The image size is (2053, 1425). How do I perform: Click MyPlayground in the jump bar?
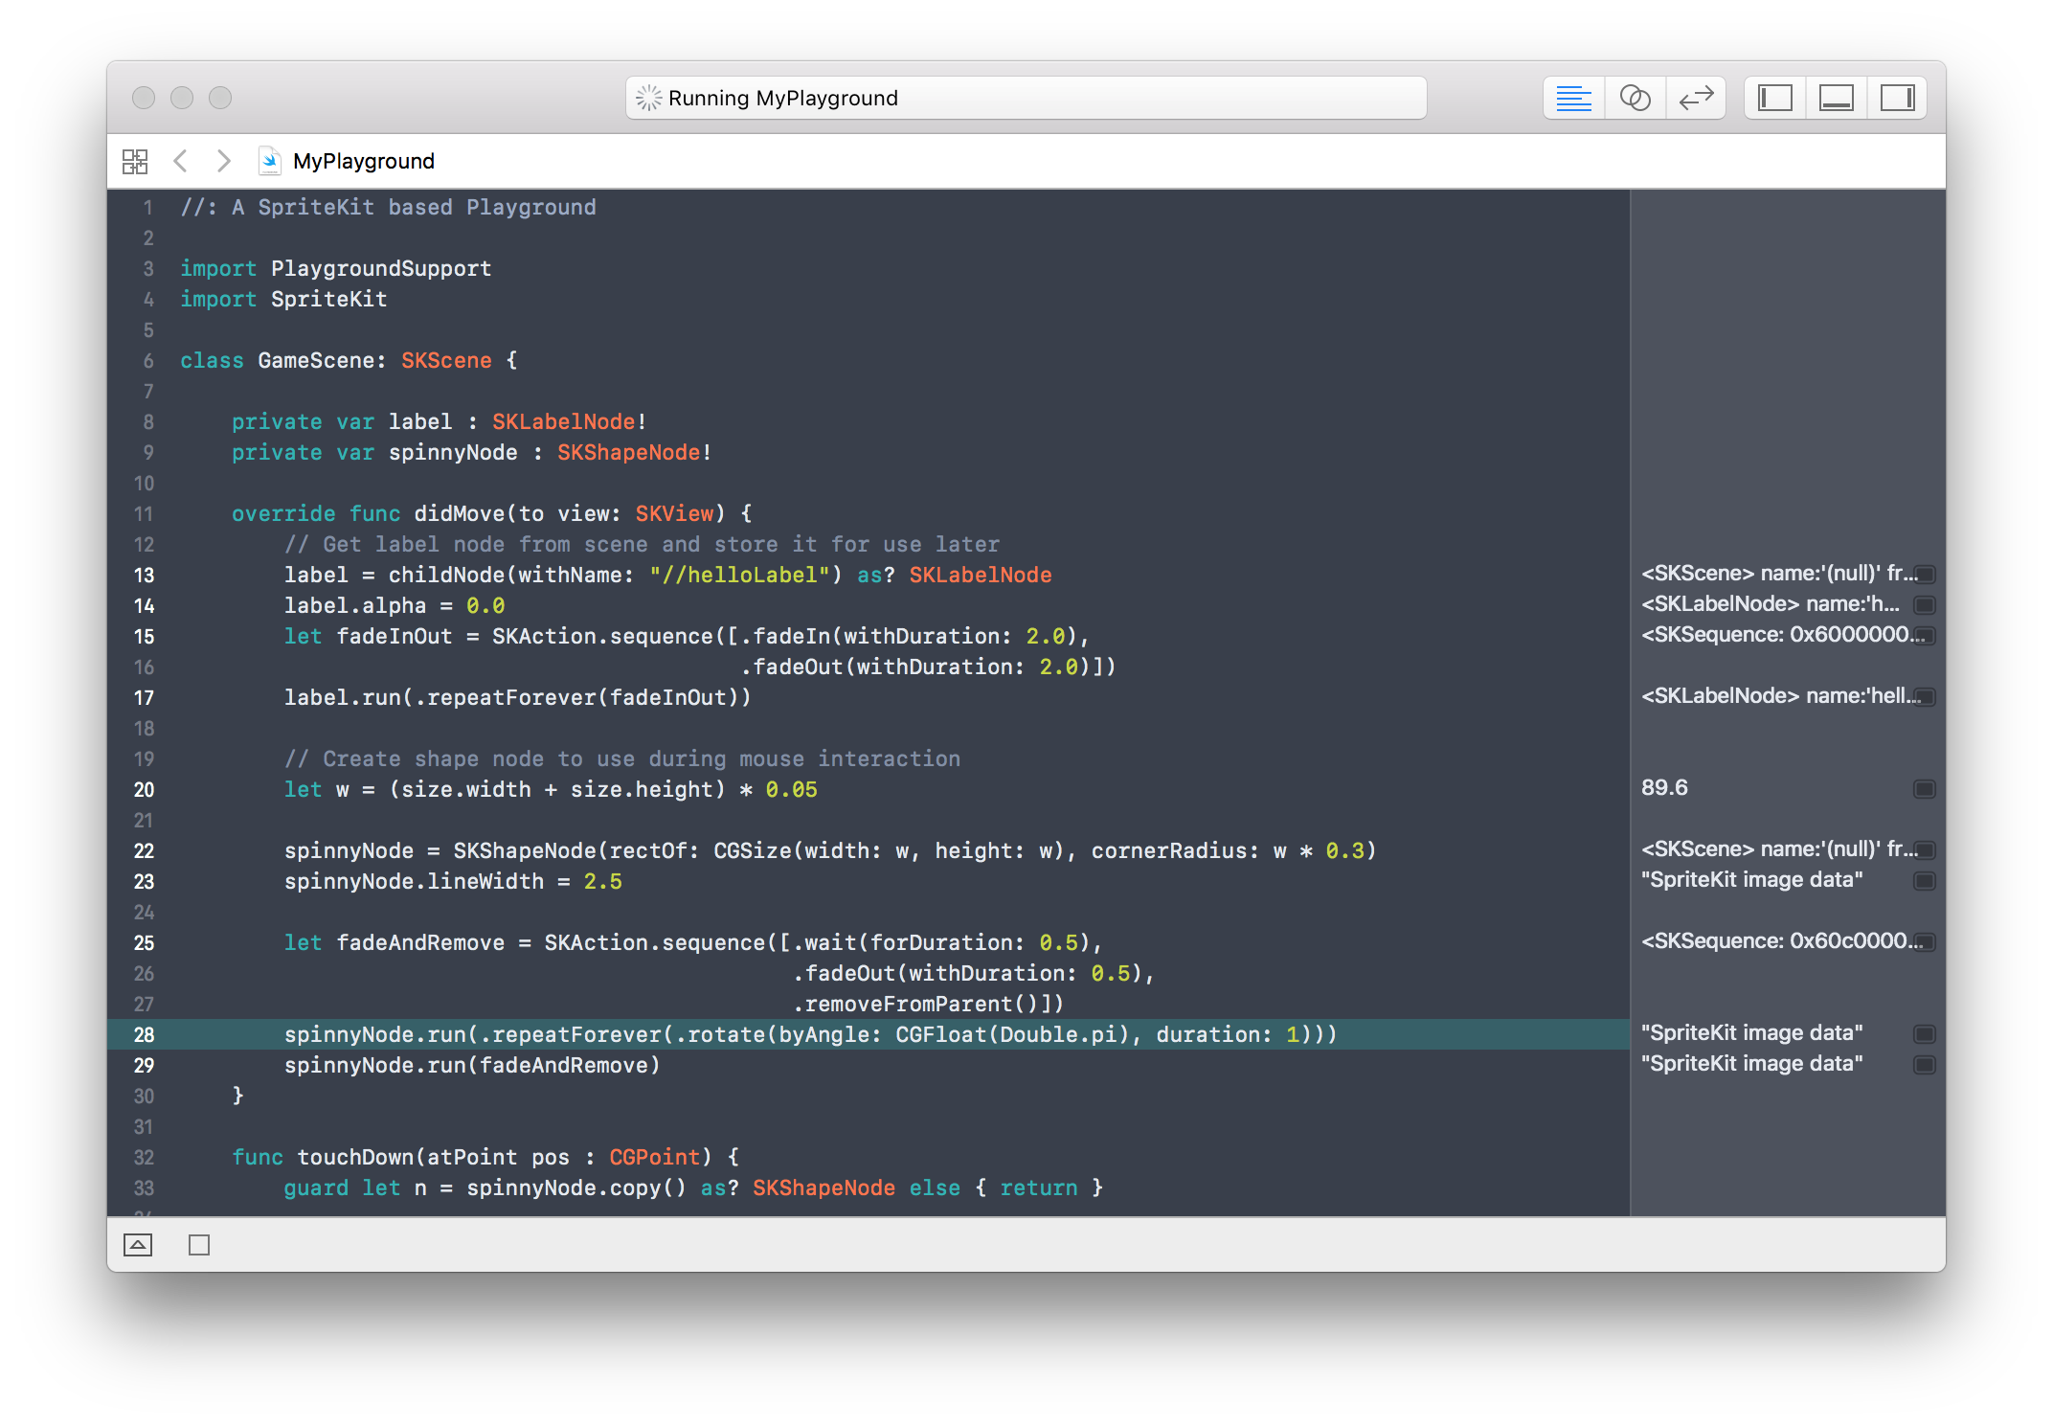pyautogui.click(x=363, y=161)
